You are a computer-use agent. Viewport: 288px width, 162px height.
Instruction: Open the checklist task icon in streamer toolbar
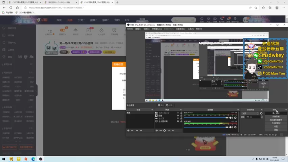[x=89, y=30]
